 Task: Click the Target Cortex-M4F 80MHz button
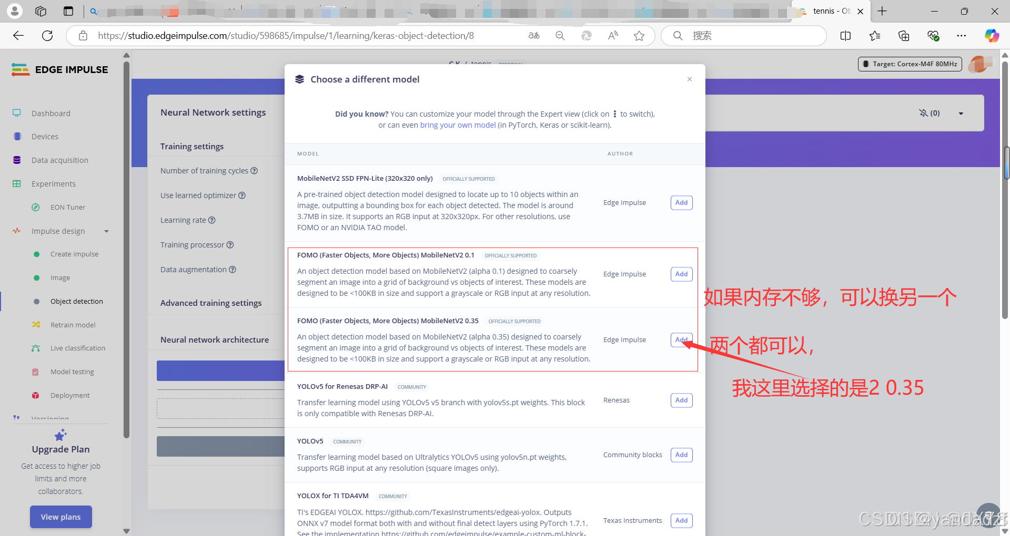coord(910,64)
